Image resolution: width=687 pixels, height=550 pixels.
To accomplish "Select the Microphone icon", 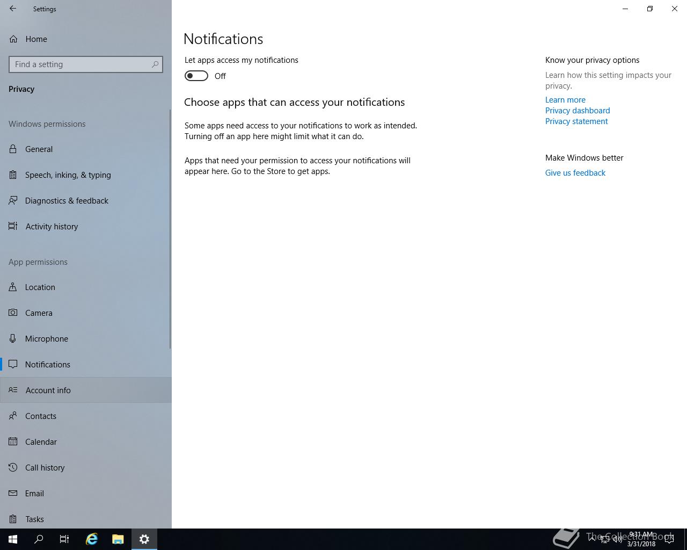I will coord(13,339).
